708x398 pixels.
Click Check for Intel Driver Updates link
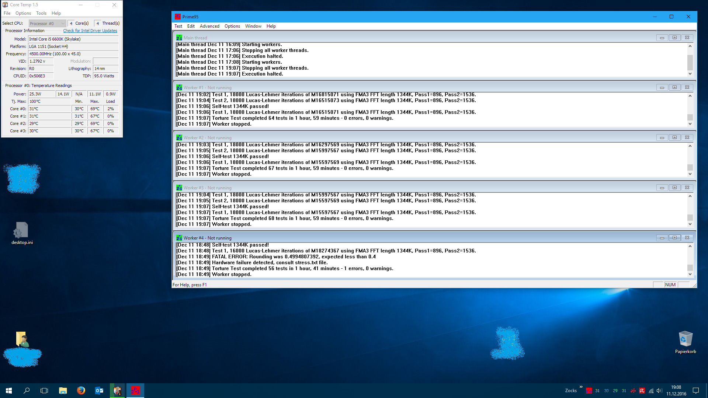tap(90, 31)
